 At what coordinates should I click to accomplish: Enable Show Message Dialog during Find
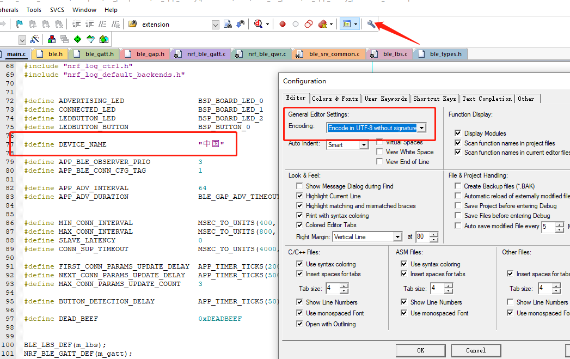(x=299, y=186)
